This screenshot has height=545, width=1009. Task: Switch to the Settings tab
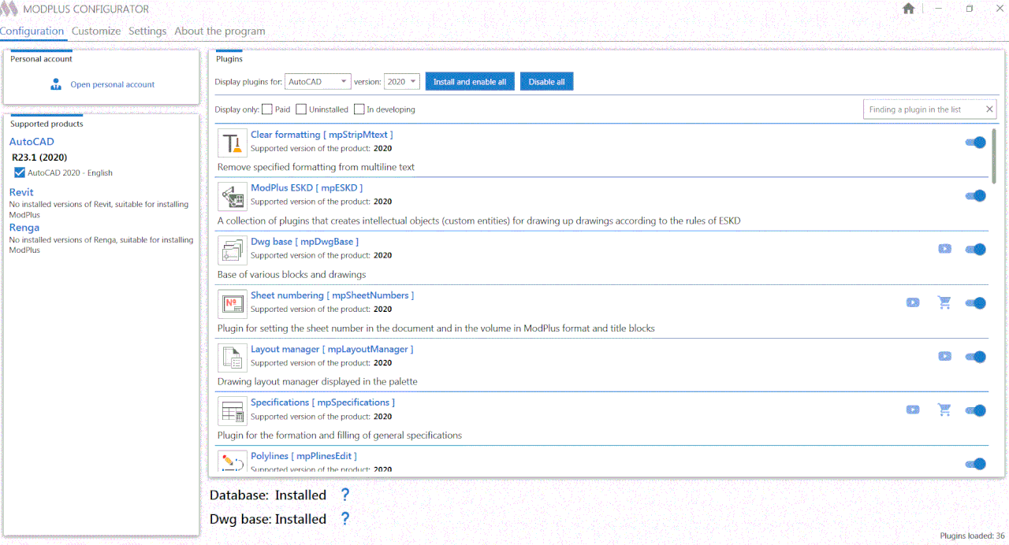coord(147,31)
